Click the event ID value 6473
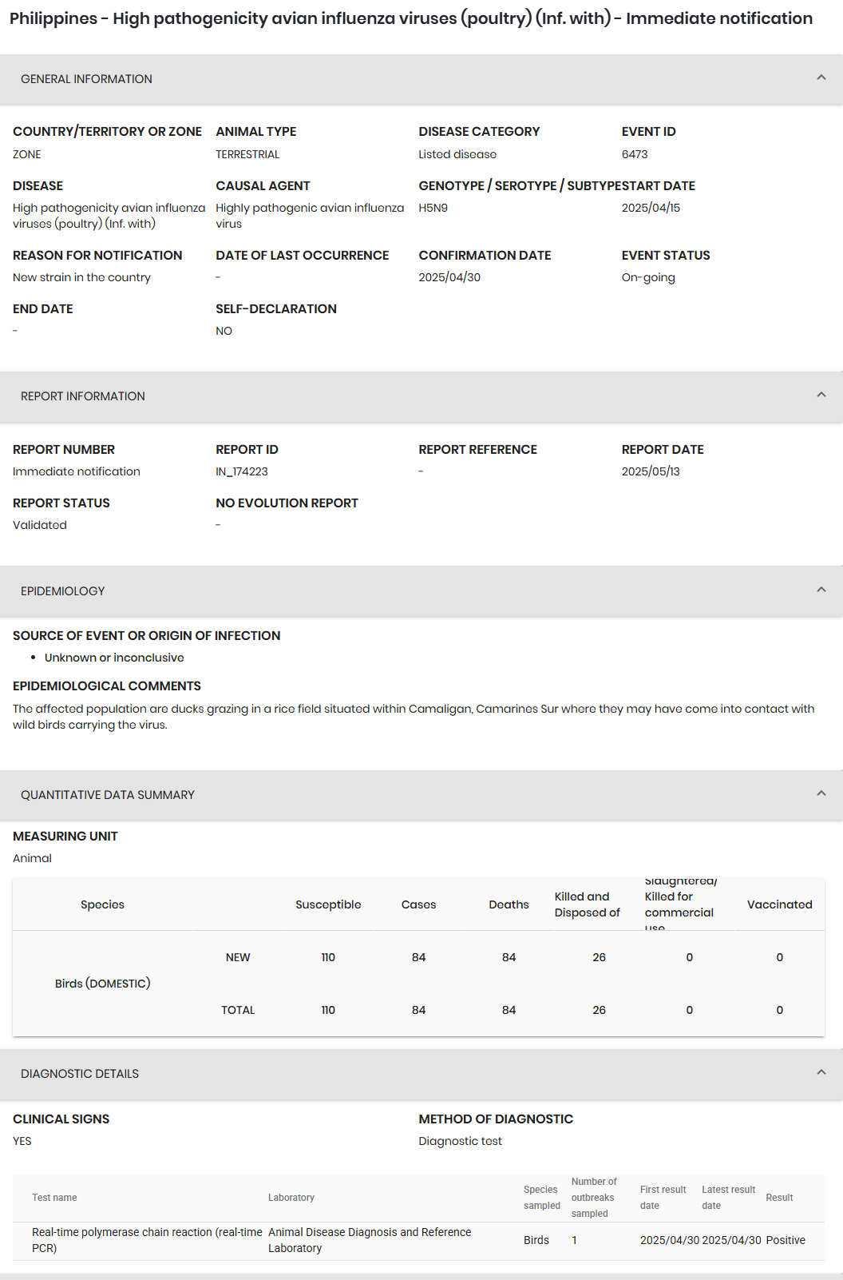 [635, 154]
